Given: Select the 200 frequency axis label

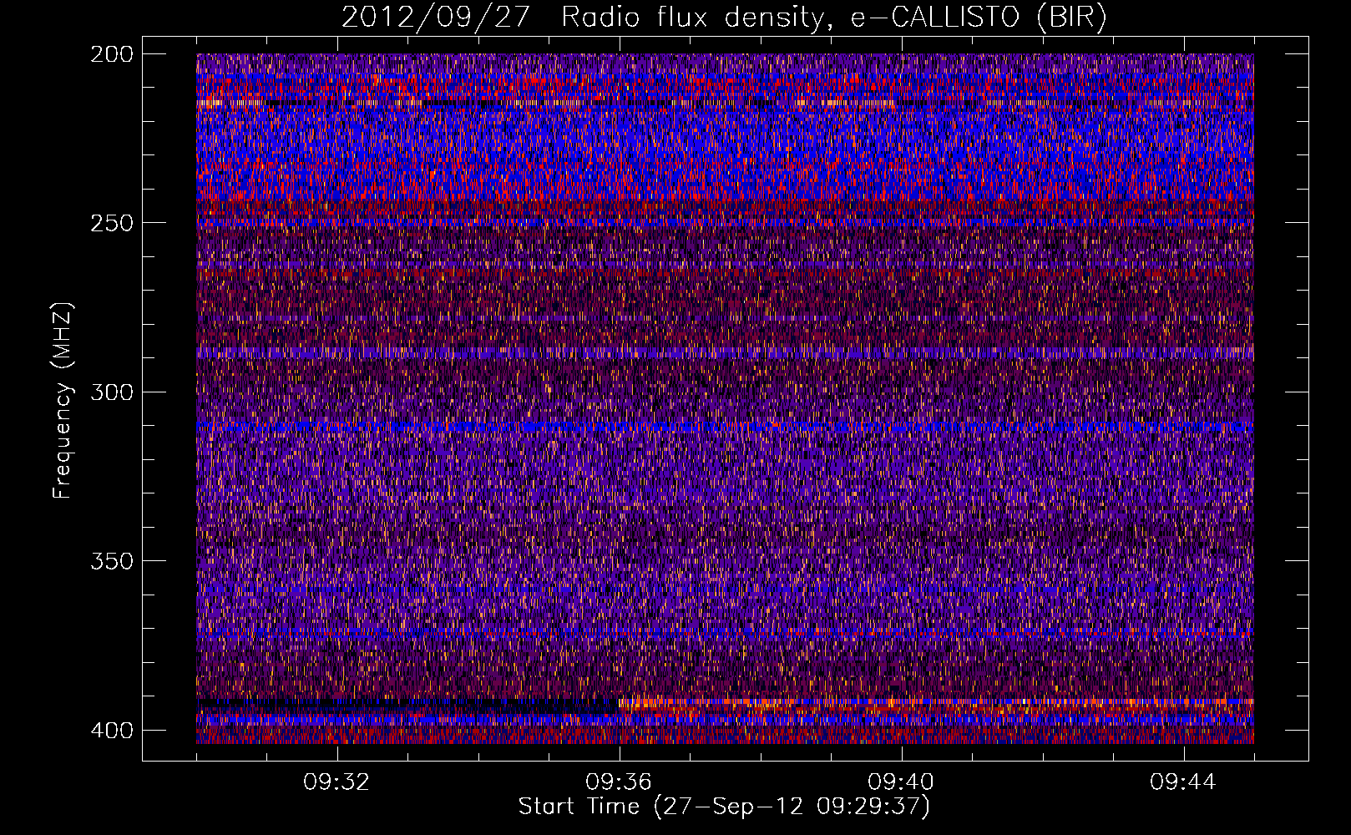Looking at the screenshot, I should 111,54.
